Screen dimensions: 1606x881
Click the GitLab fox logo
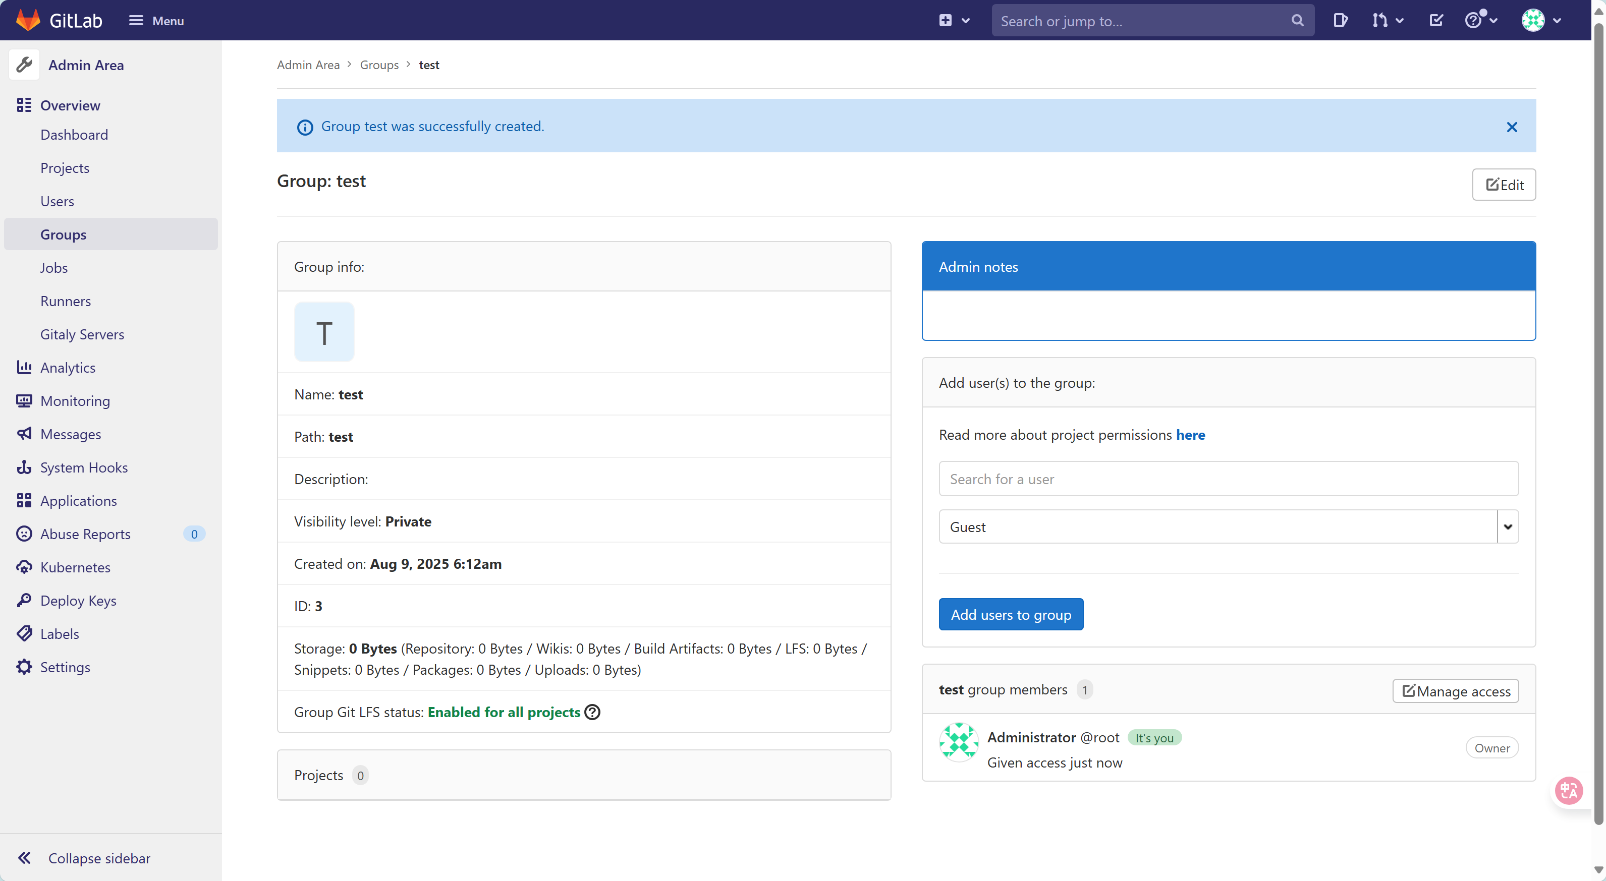coord(28,20)
